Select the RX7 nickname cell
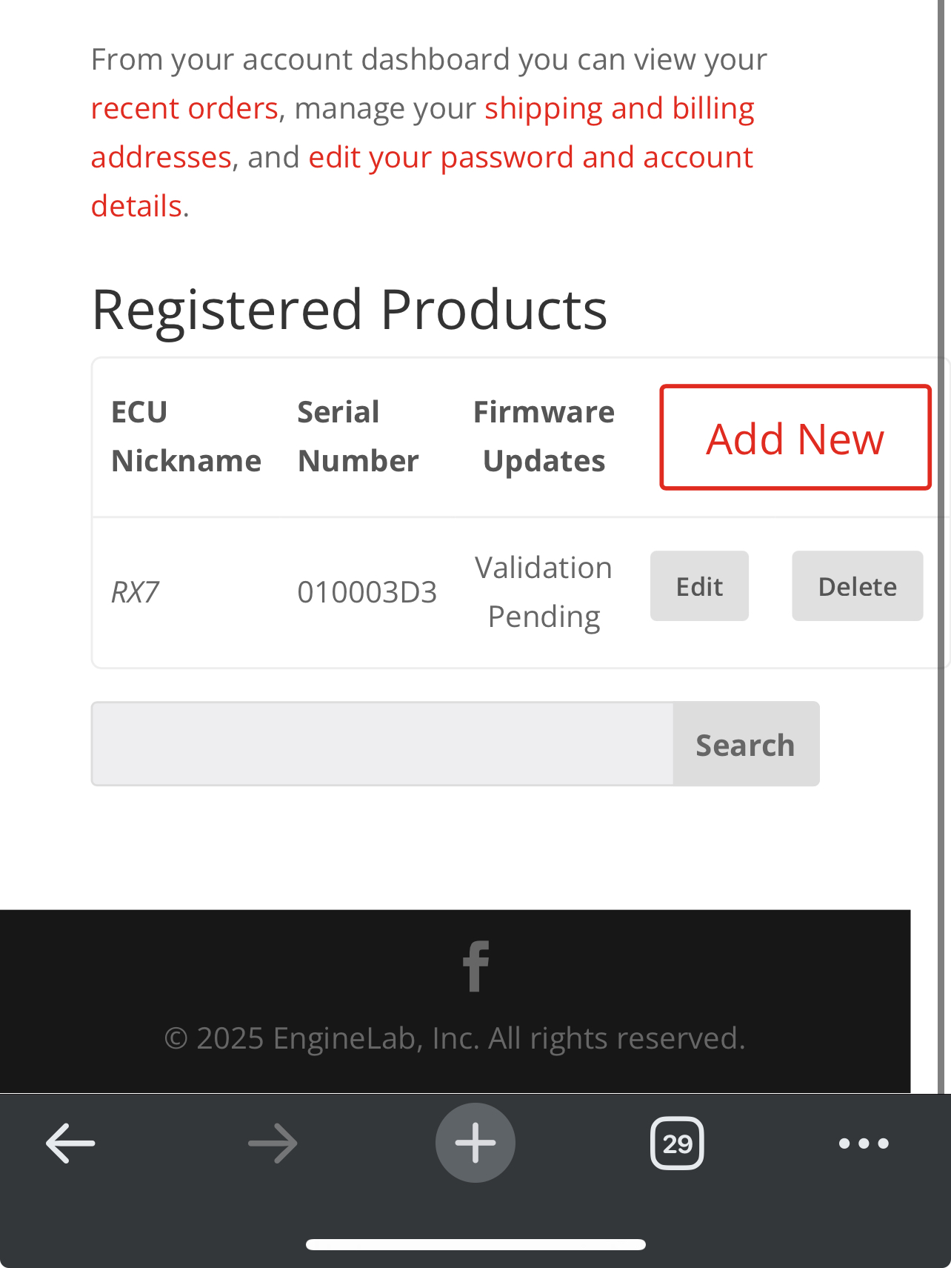The image size is (951, 1268). (136, 592)
